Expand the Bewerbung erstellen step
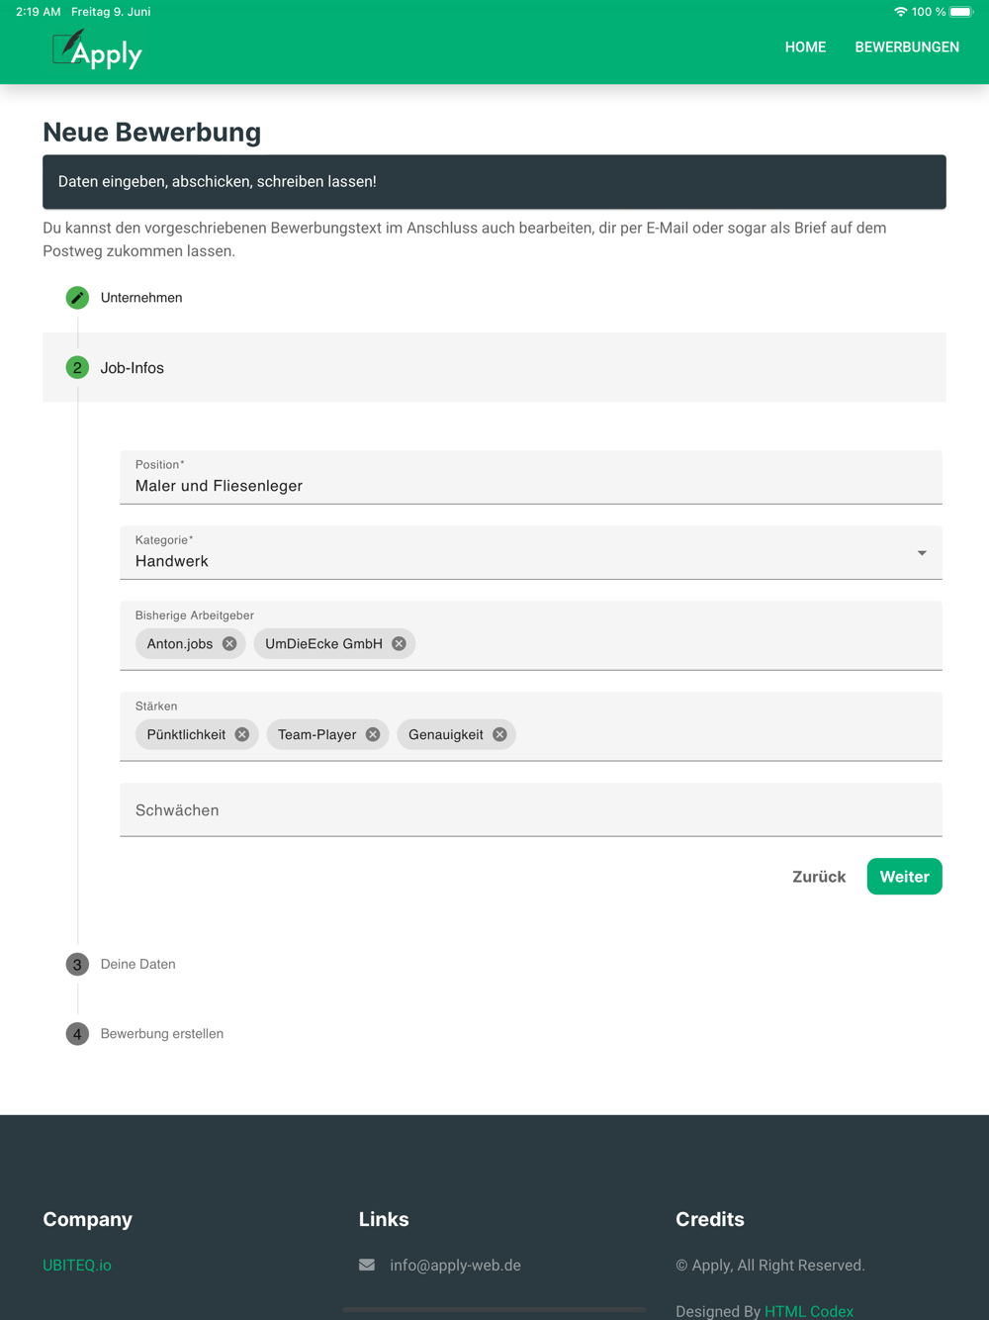This screenshot has height=1320, width=989. point(144,1034)
